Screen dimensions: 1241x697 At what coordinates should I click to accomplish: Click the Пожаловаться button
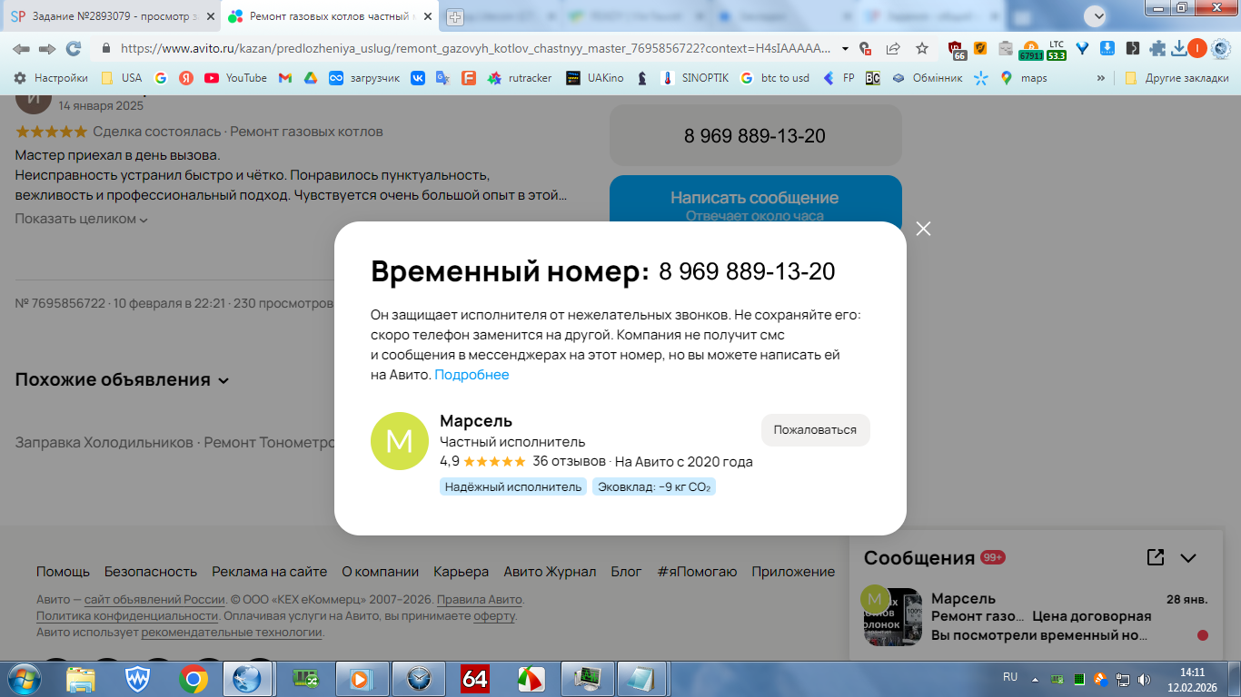815,430
